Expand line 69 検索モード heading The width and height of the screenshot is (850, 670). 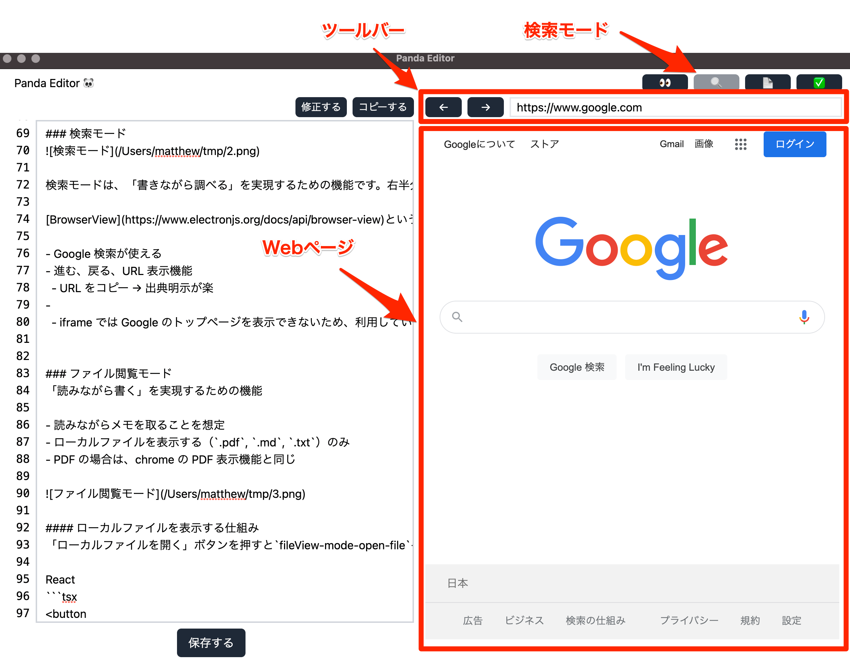tap(85, 133)
